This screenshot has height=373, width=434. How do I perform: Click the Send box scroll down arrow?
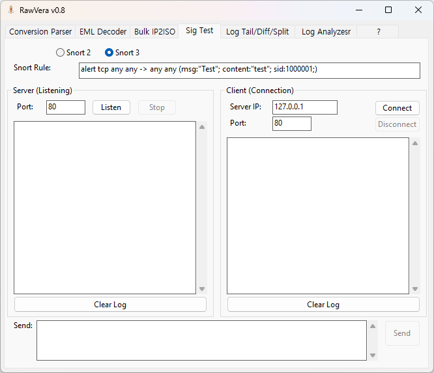click(x=373, y=355)
